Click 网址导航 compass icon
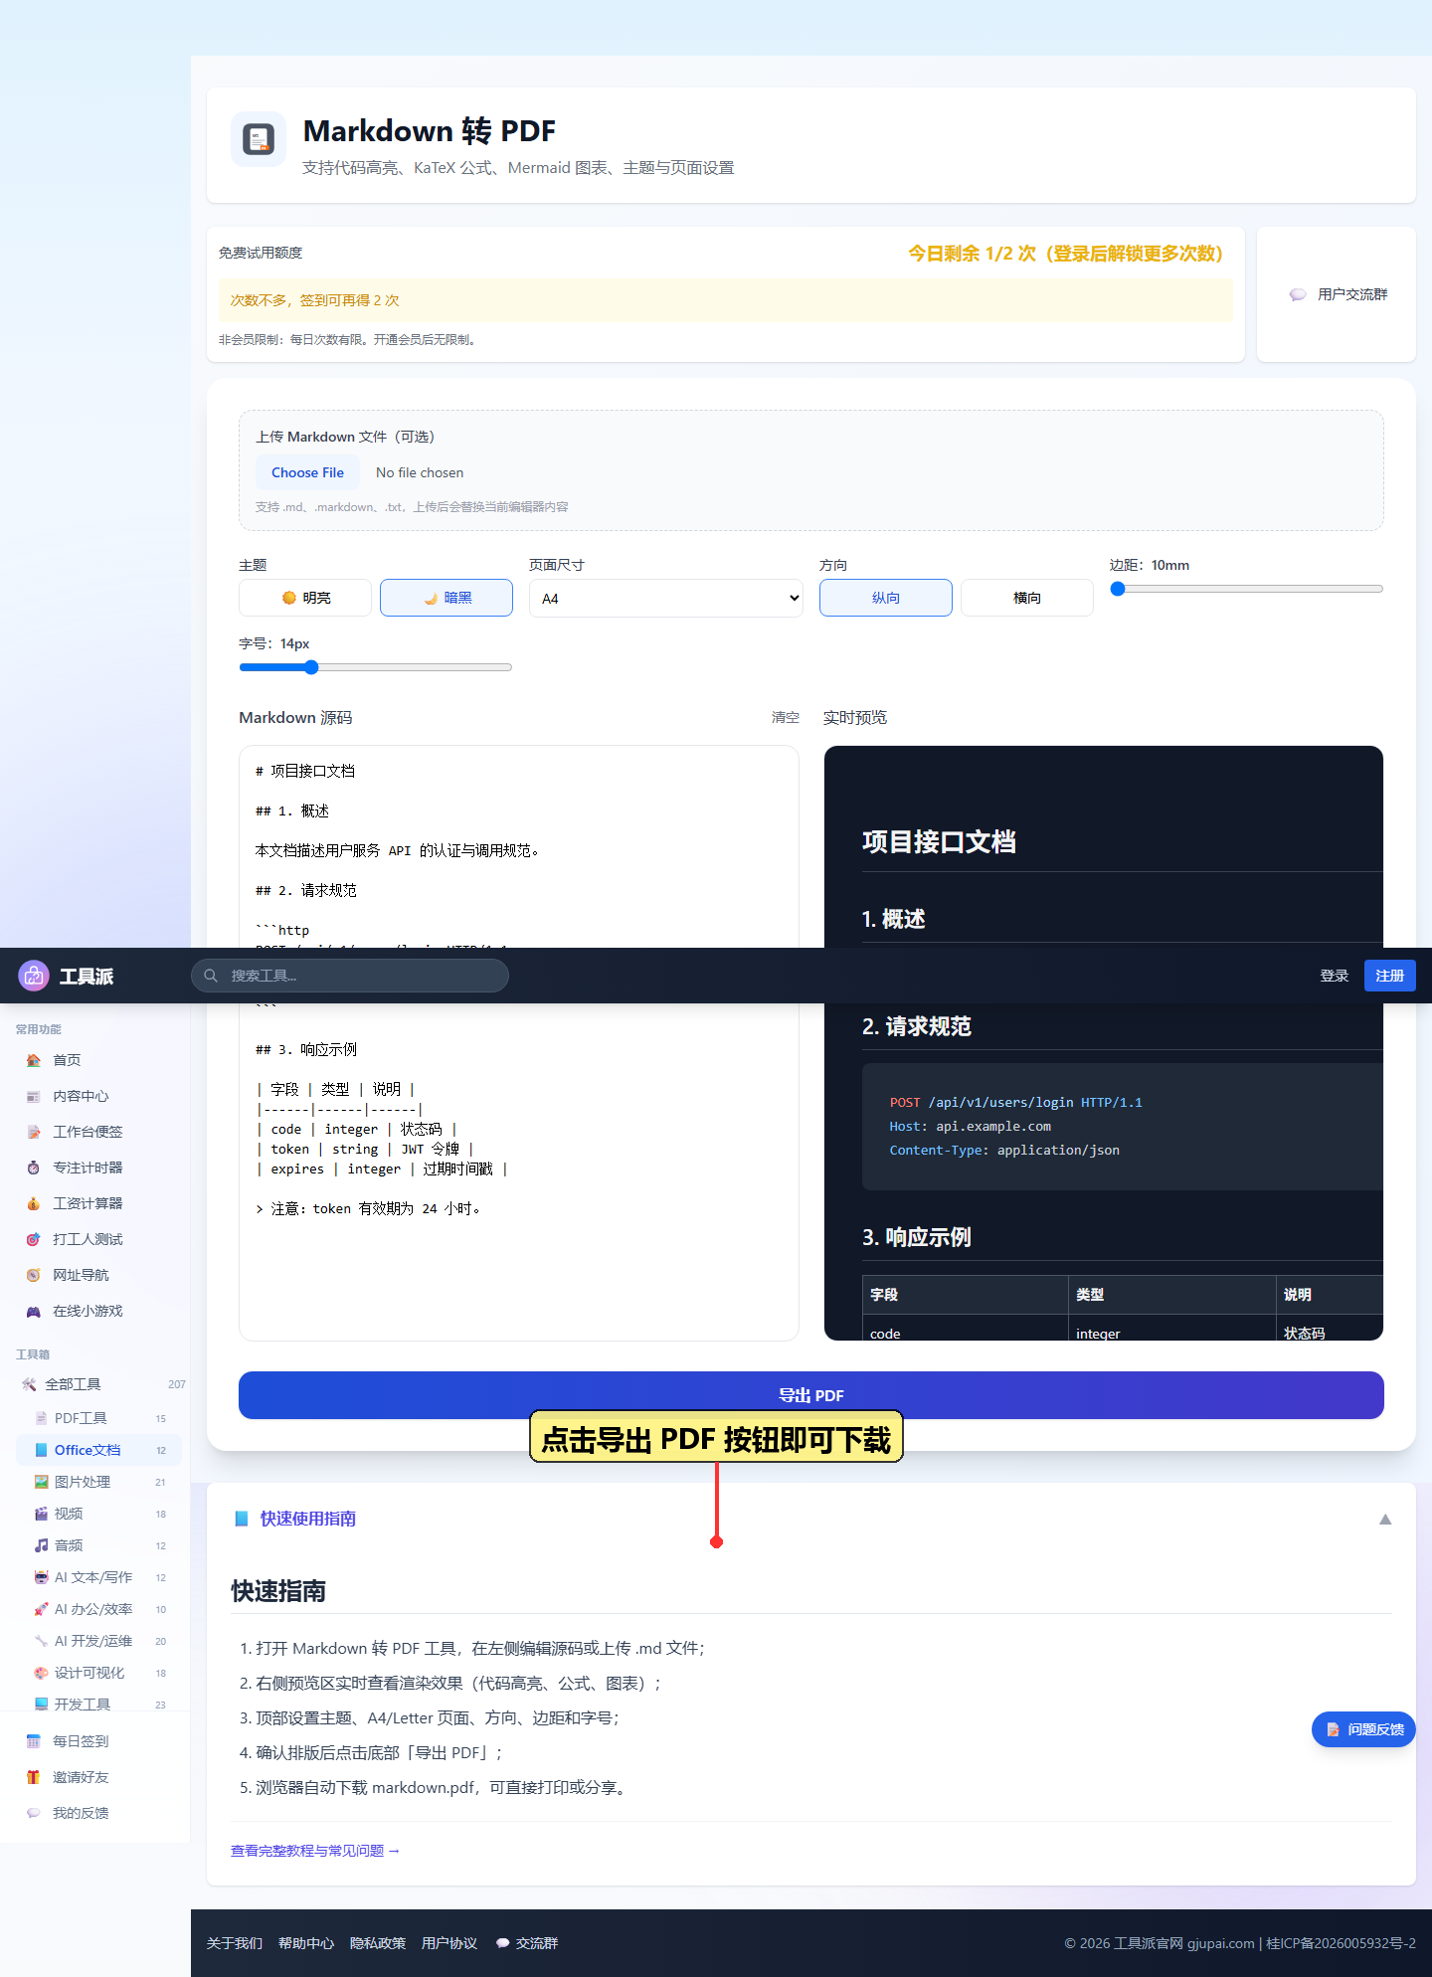Image resolution: width=1432 pixels, height=1977 pixels. [34, 1275]
